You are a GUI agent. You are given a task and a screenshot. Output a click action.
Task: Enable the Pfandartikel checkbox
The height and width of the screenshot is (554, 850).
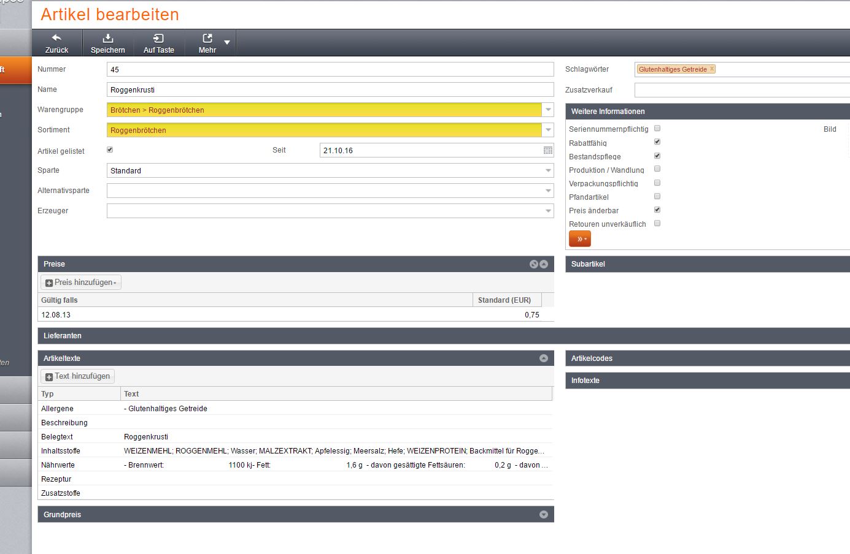pyautogui.click(x=657, y=197)
